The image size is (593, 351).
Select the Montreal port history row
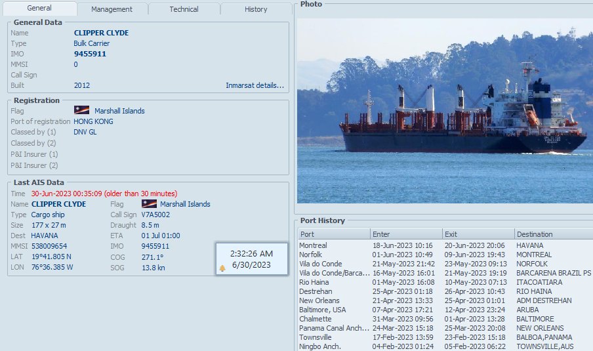[445, 245]
